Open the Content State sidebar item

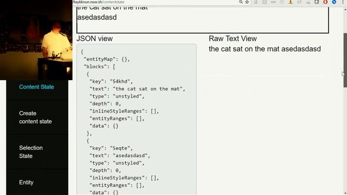click(x=36, y=87)
